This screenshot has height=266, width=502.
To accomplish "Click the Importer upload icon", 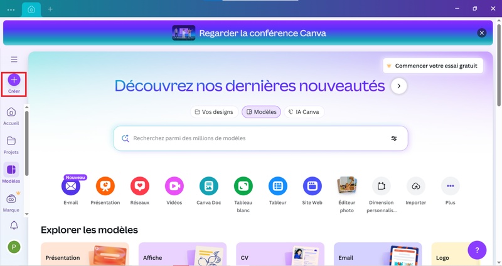I will [416, 186].
